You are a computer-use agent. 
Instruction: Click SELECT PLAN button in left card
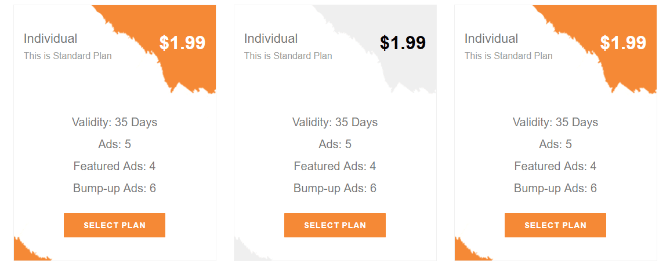(x=114, y=225)
